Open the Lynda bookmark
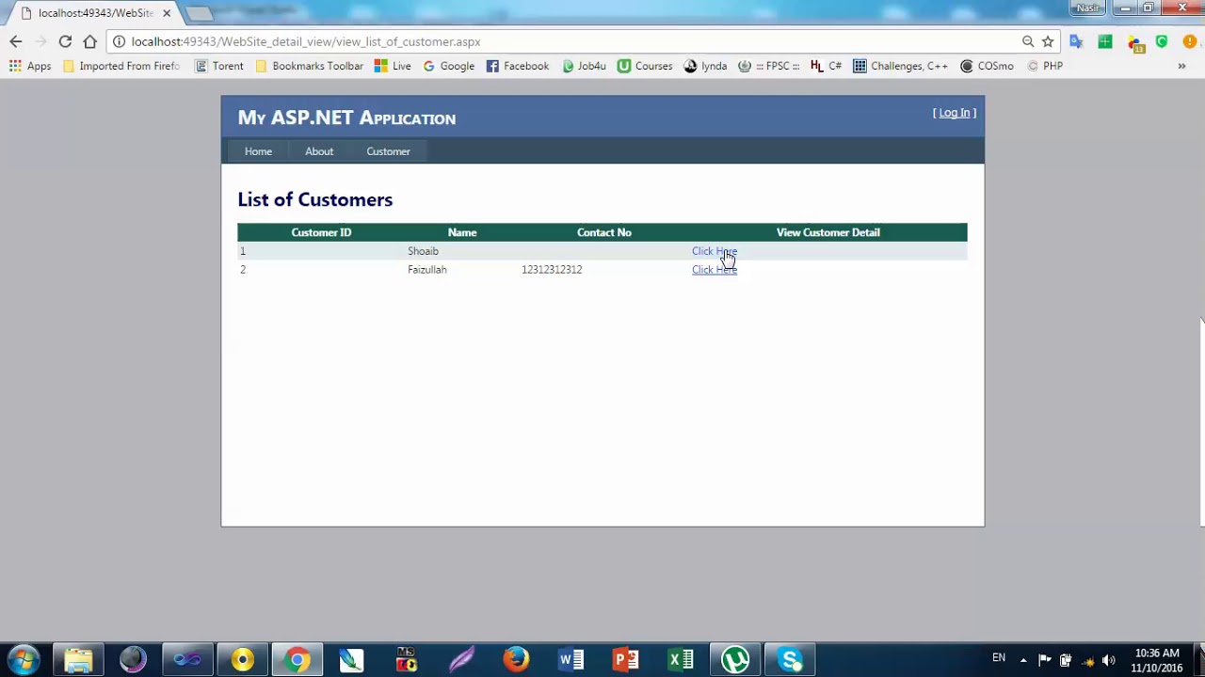This screenshot has width=1205, height=677. pos(705,66)
